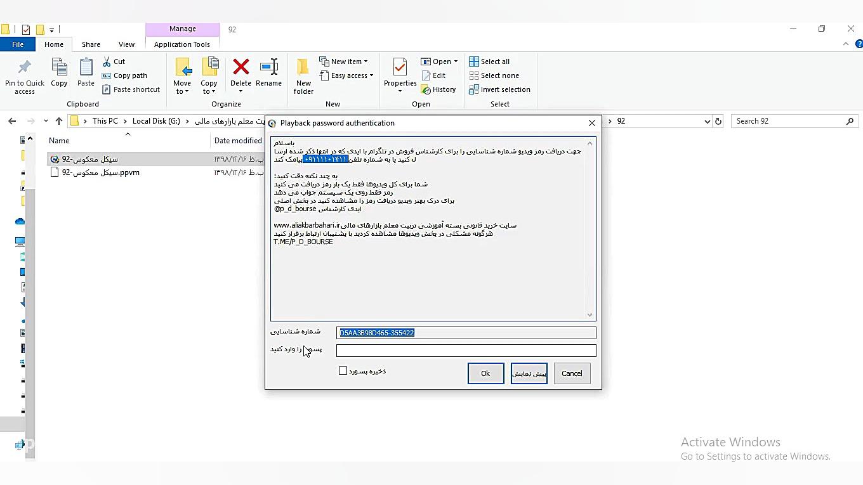Click Edit in the Open group
Screen dimensions: 863x485
pyautogui.click(x=433, y=75)
